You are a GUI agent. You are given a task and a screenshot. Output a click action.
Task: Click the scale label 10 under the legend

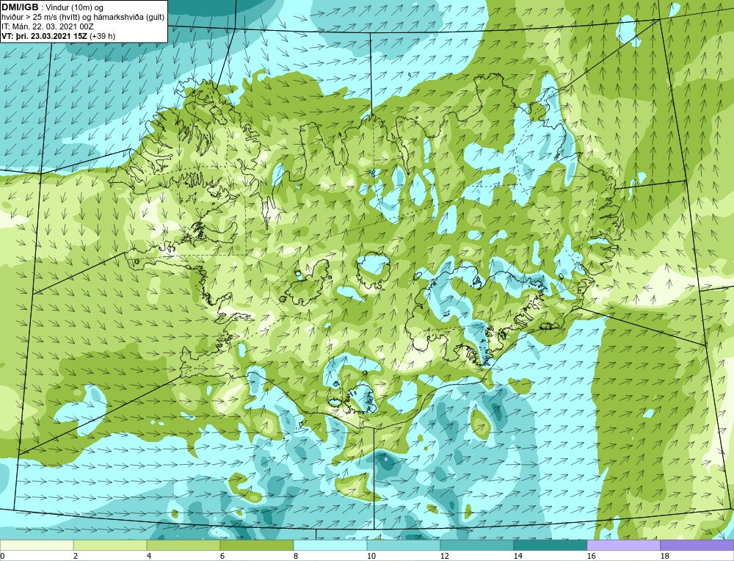(x=371, y=556)
